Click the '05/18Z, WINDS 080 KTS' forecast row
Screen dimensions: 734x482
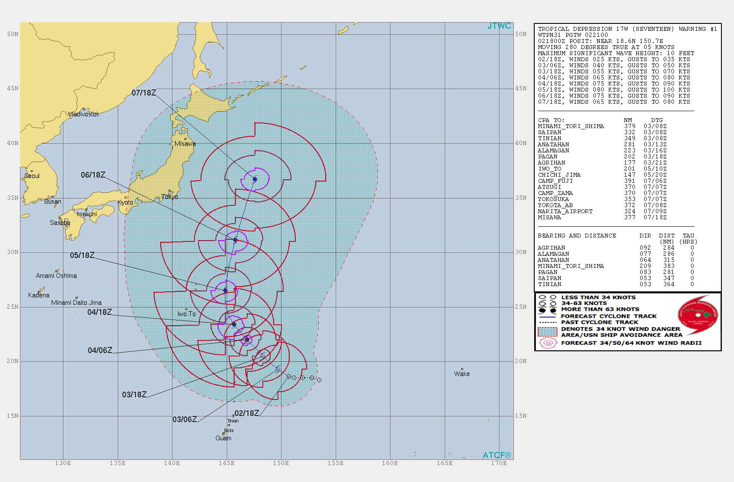point(614,90)
